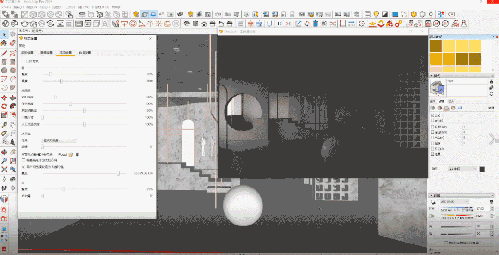Click the blue magnet toolbar icon

269,24
